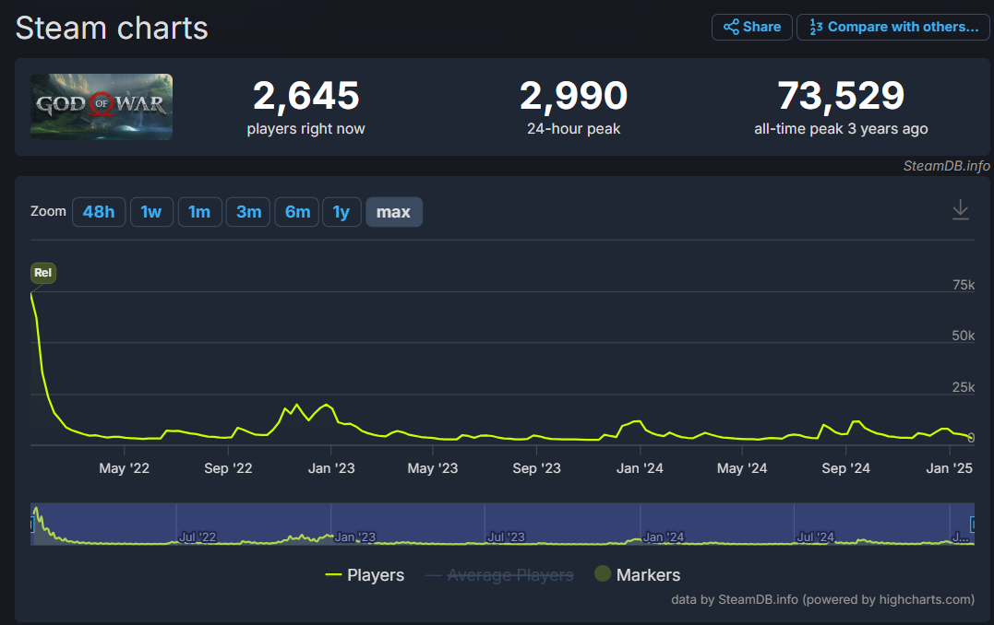Click the Jan '24 axis label

(x=641, y=468)
